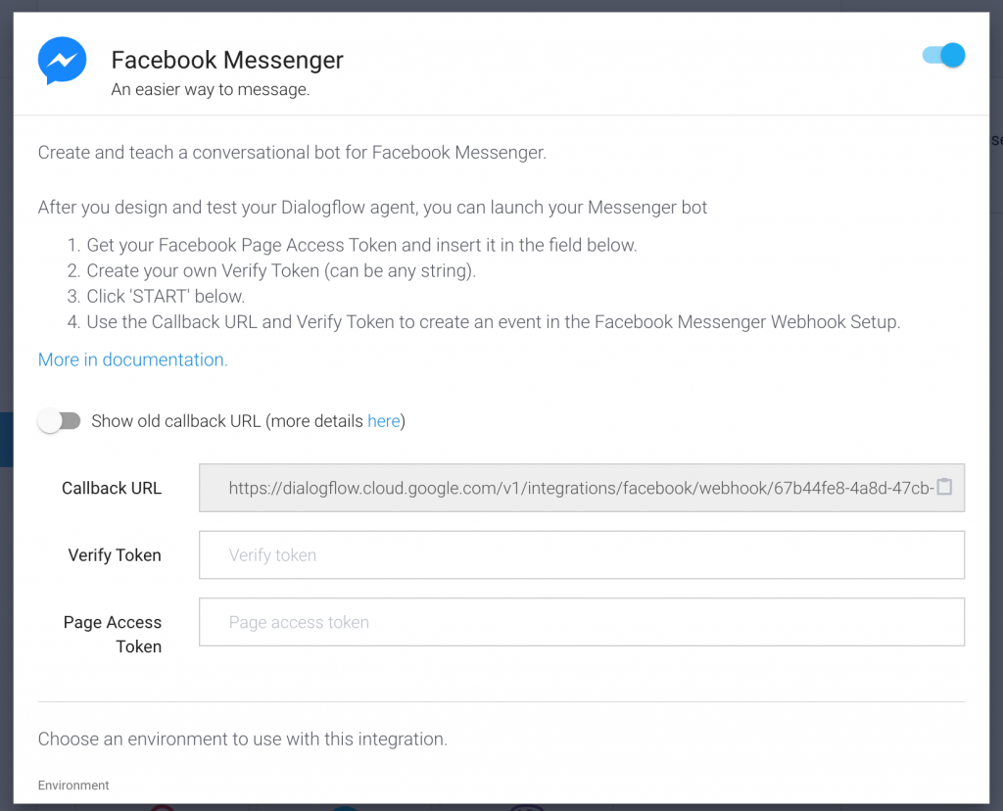Click the step reading Click 'START' below
The image size is (1003, 811).
pyautogui.click(x=156, y=296)
